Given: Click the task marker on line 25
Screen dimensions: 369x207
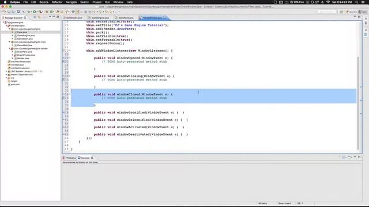Looking at the screenshot, I should point(63,62).
